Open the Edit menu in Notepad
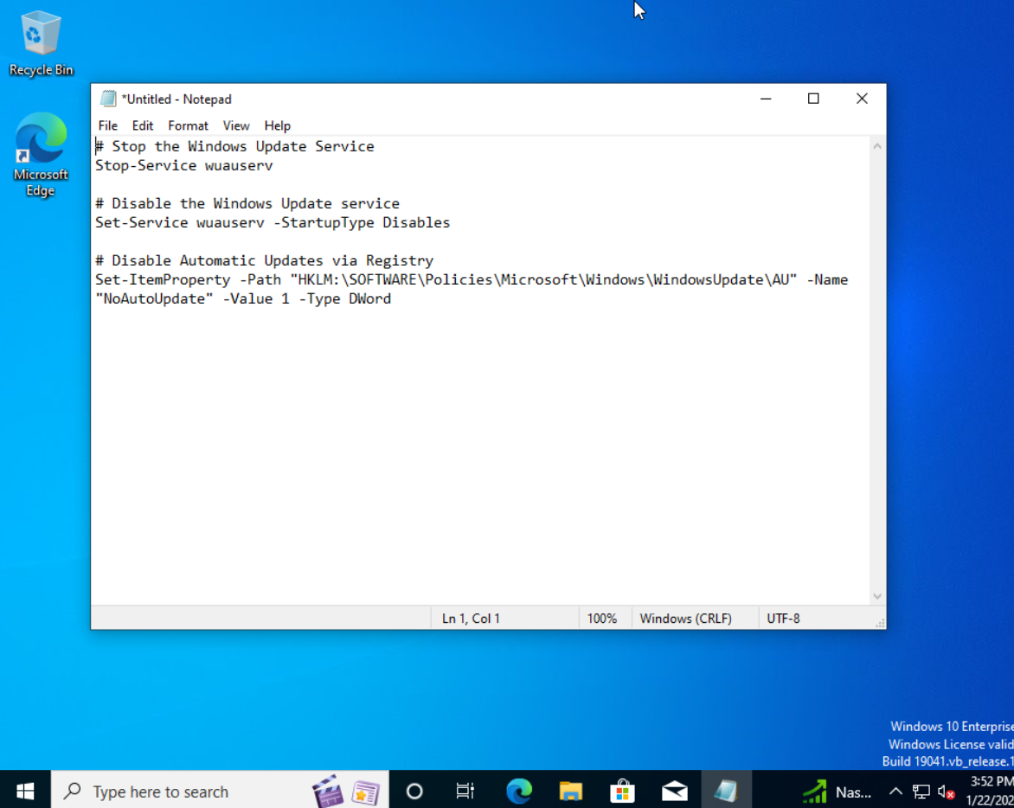The width and height of the screenshot is (1014, 808). pyautogui.click(x=142, y=125)
